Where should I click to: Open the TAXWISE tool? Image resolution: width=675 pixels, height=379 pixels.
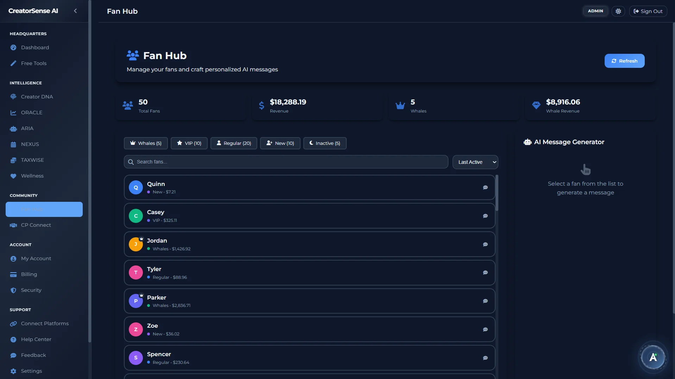(32, 160)
